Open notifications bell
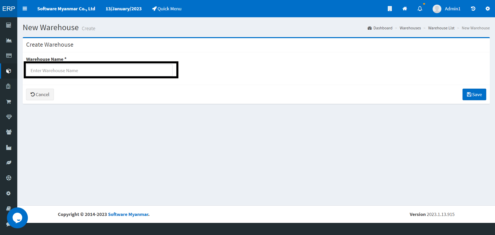The height and width of the screenshot is (235, 495). click(x=420, y=9)
